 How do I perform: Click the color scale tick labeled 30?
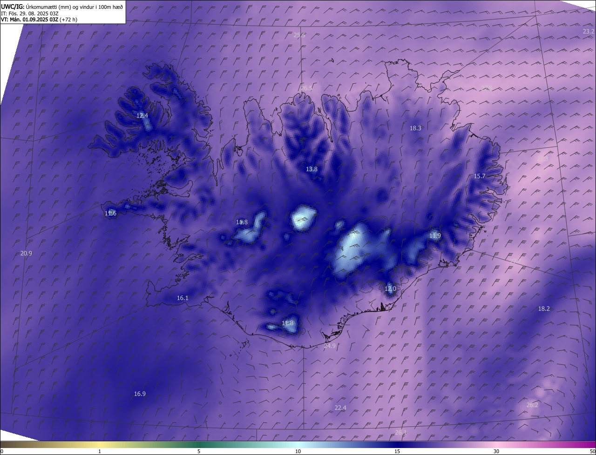[x=496, y=451]
